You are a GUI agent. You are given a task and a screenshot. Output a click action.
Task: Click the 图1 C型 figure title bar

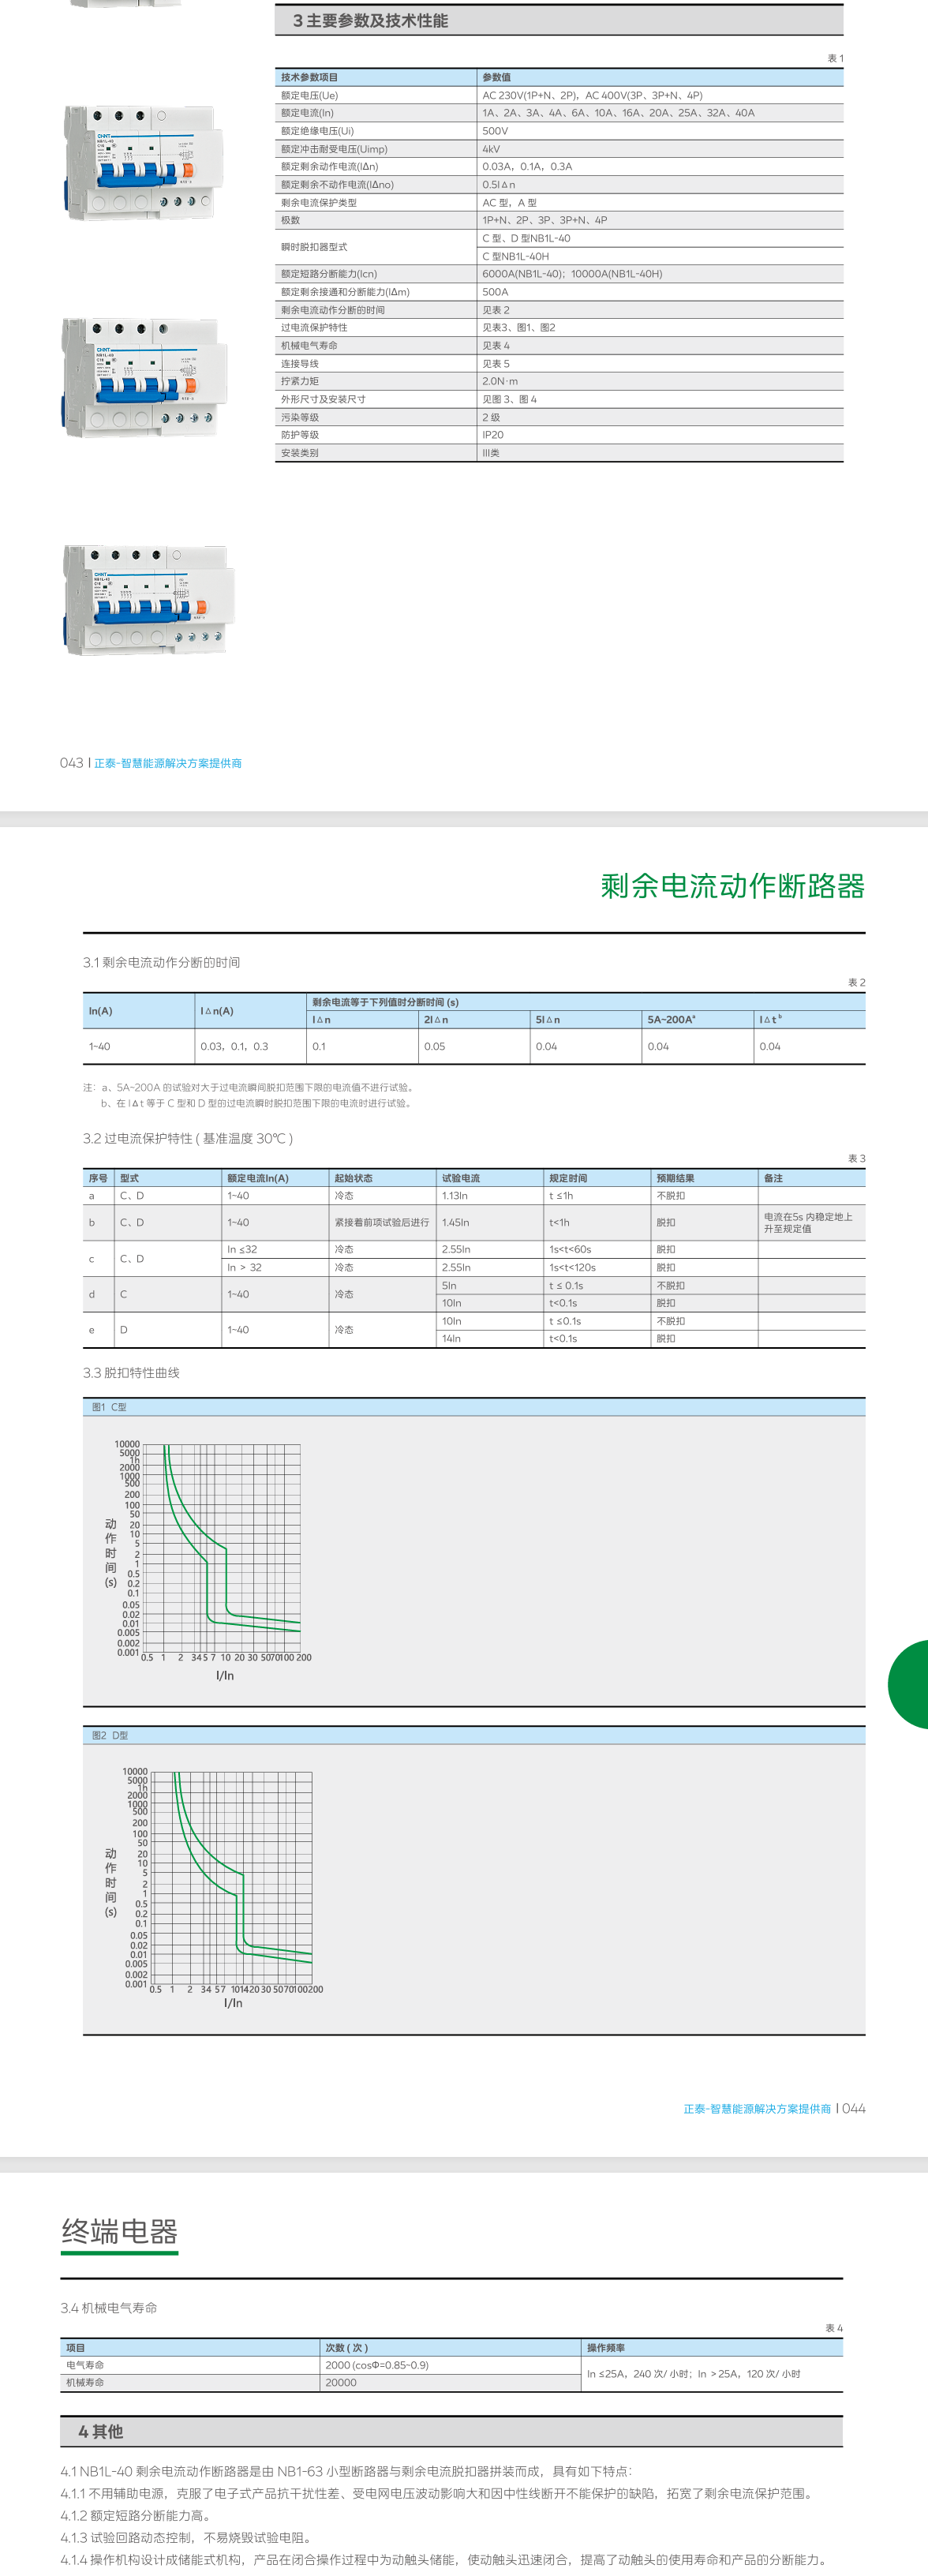110,1407
